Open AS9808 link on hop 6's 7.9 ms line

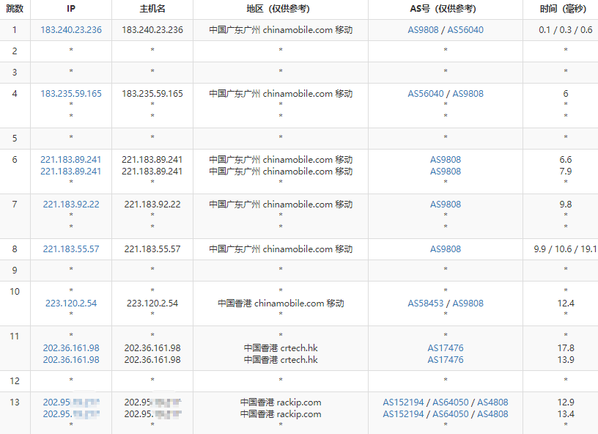pyautogui.click(x=446, y=172)
